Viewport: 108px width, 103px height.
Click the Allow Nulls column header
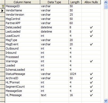coord(91,2)
